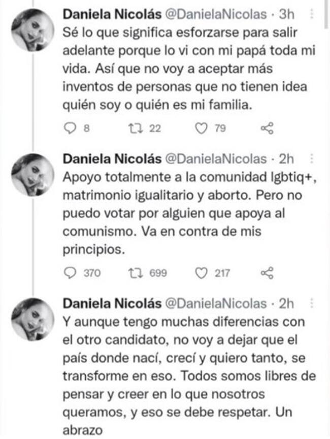Share the tweet about matrimonio igualitario
Viewport: 330px width, 439px height.
tap(267, 273)
